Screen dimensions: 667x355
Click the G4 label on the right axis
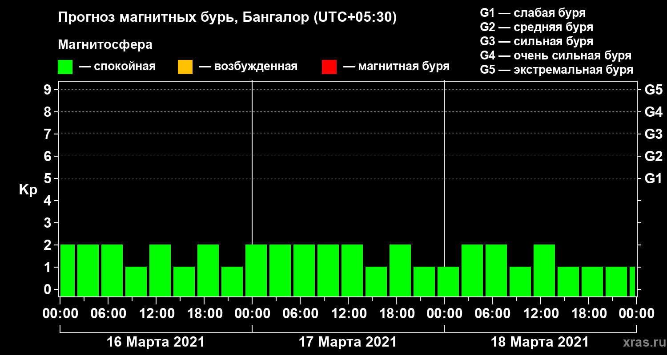coord(654,112)
